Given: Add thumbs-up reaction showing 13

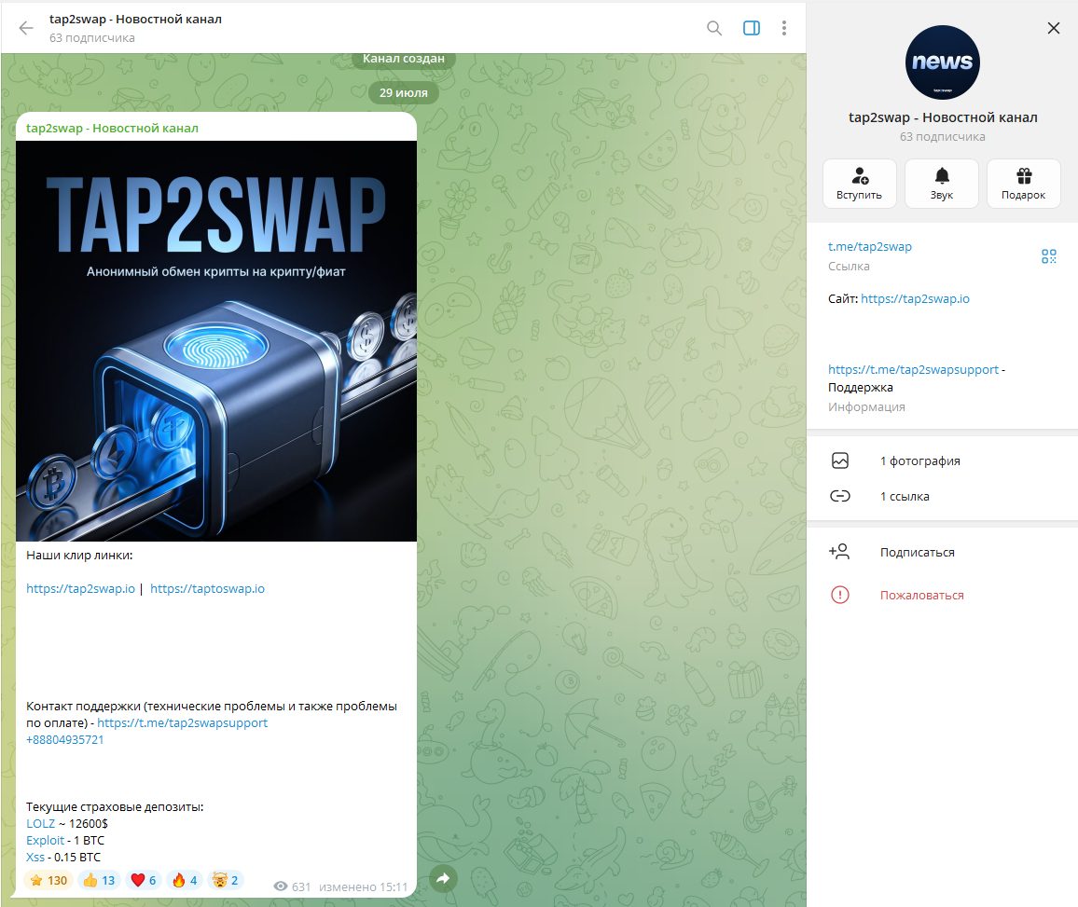Looking at the screenshot, I should click(99, 880).
